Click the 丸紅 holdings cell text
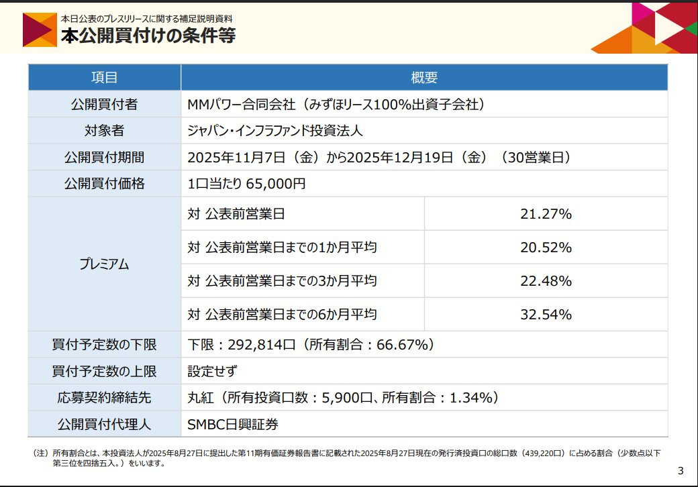The width and height of the screenshot is (698, 487). [x=343, y=397]
